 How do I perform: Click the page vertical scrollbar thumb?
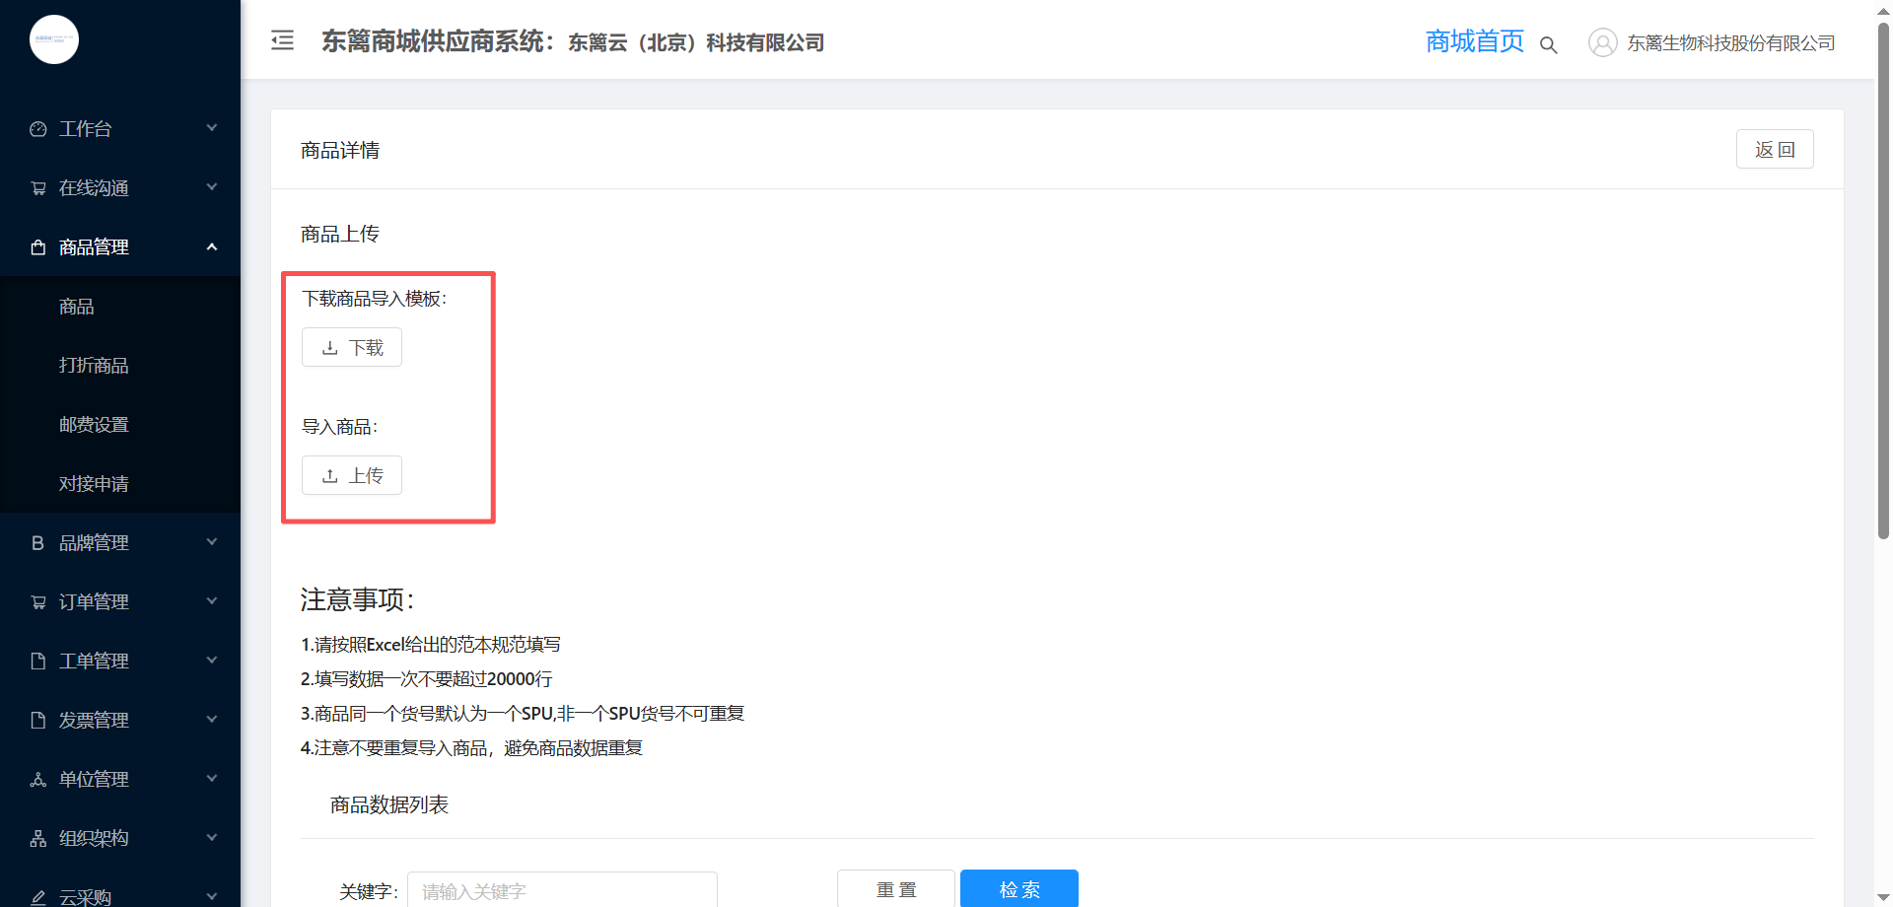[x=1883, y=281]
